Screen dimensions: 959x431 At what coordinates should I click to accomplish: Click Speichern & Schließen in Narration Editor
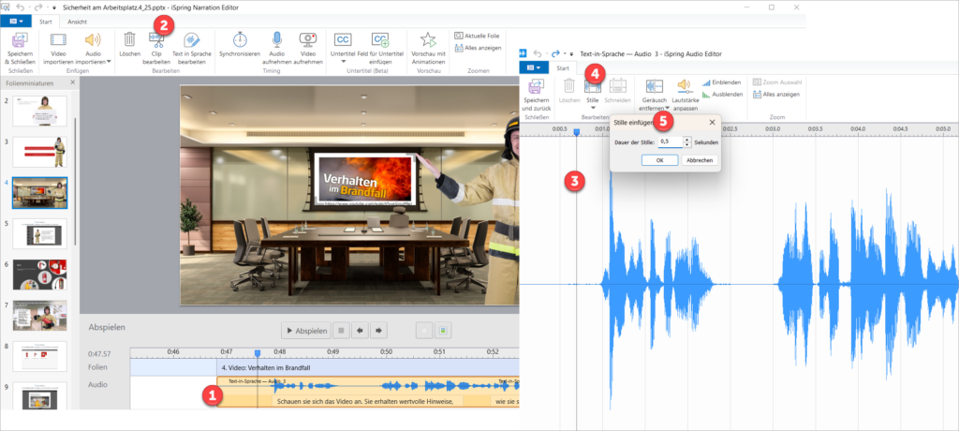click(x=21, y=42)
